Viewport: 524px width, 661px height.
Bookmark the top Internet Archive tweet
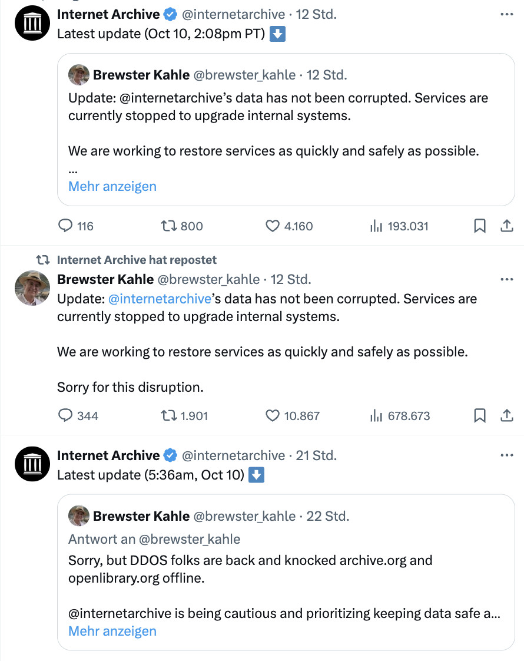(x=479, y=226)
